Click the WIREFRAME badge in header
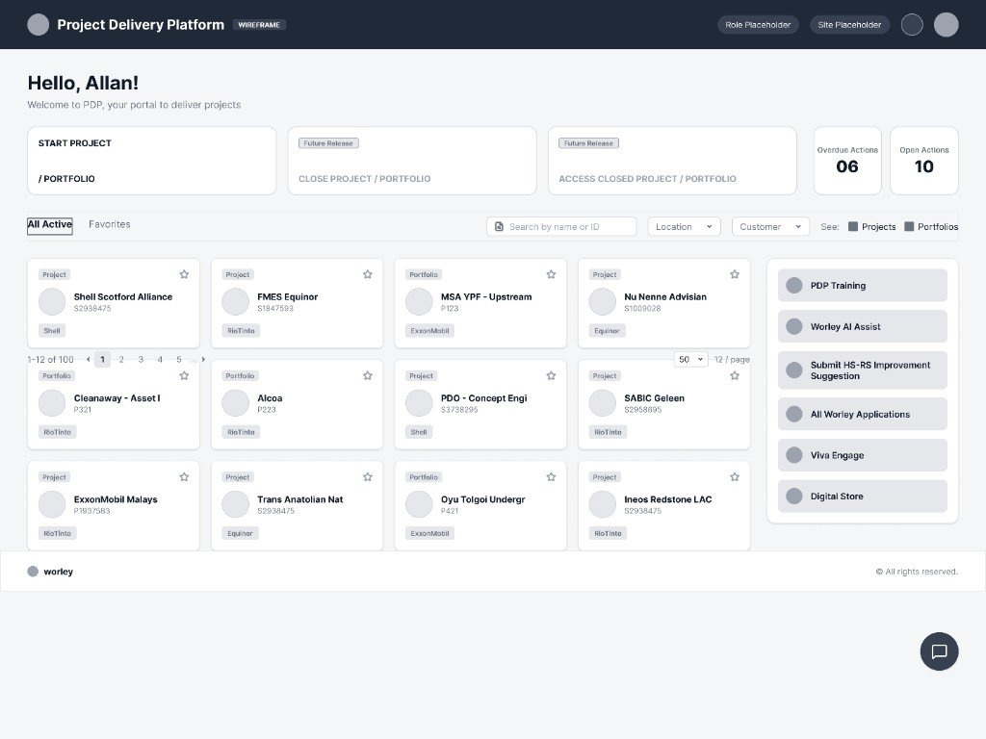The image size is (986, 739). (x=259, y=24)
